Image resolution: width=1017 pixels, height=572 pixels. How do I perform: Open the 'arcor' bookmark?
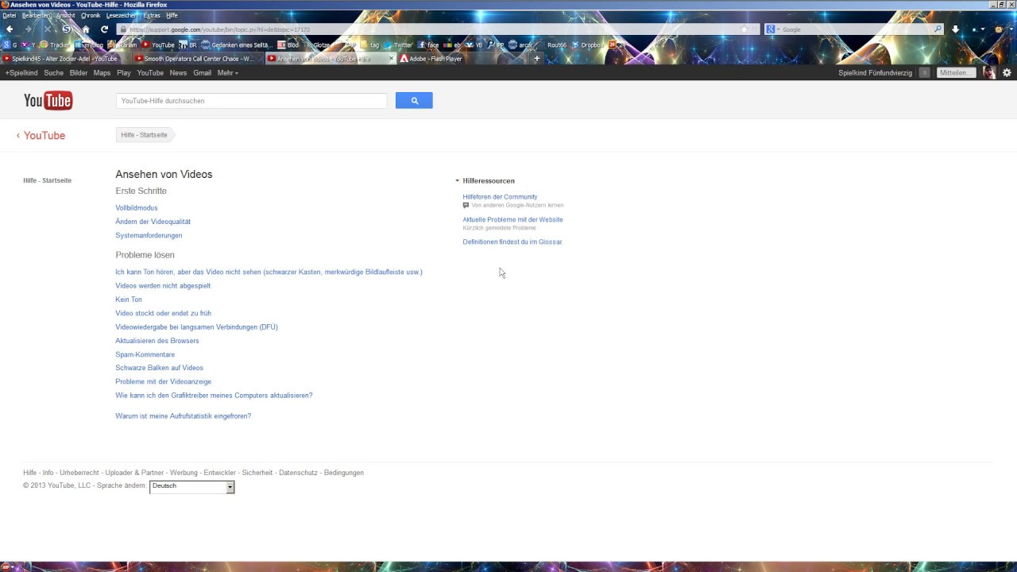tap(520, 45)
